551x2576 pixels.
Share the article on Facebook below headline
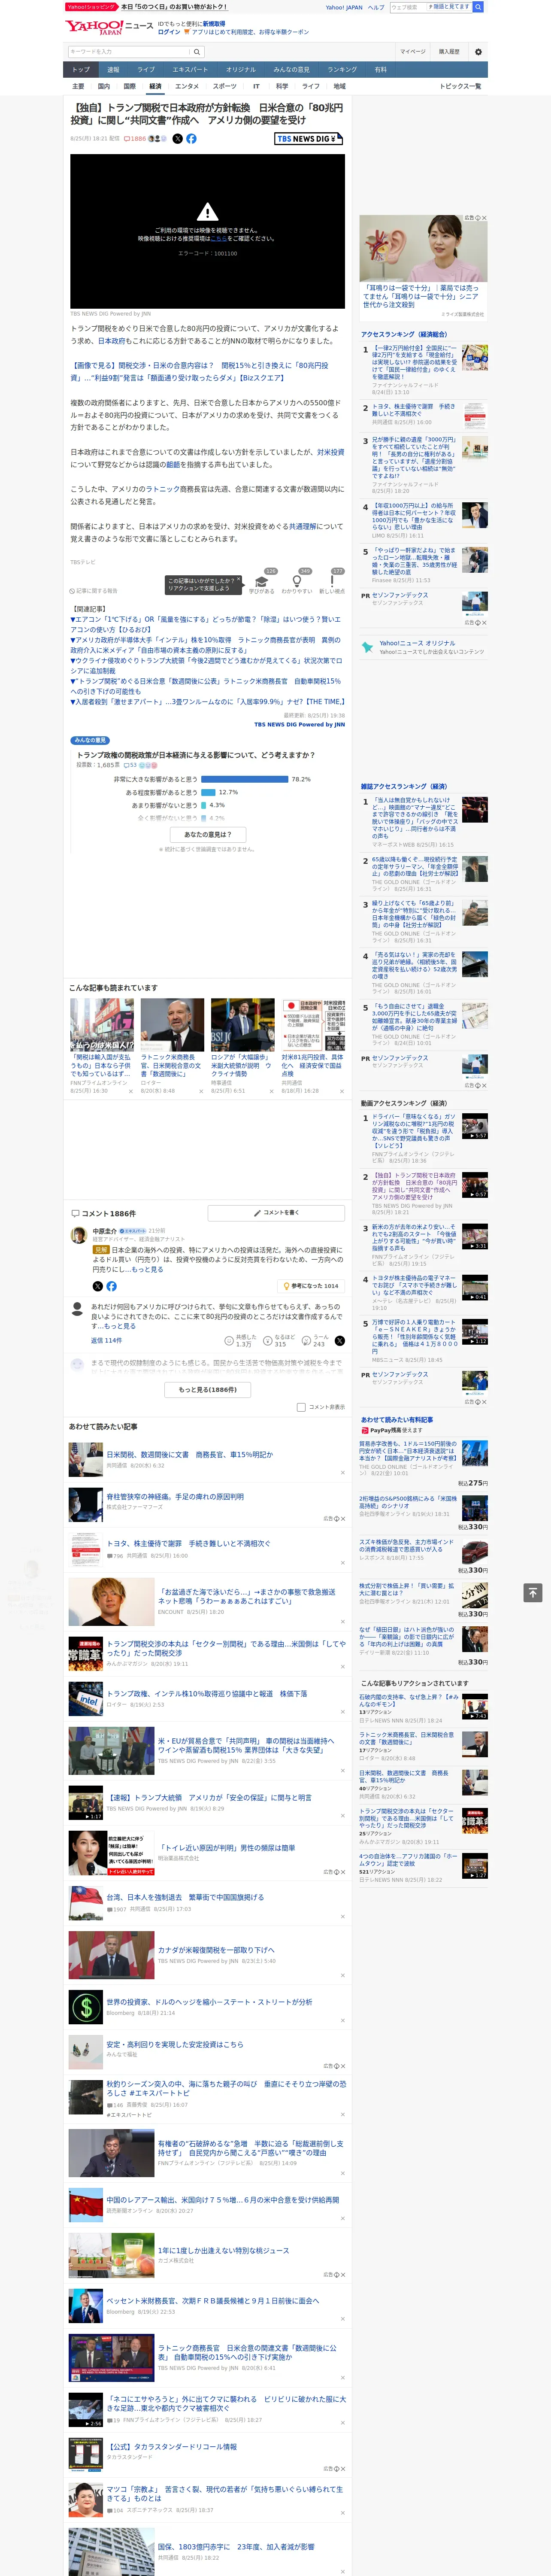coord(191,139)
